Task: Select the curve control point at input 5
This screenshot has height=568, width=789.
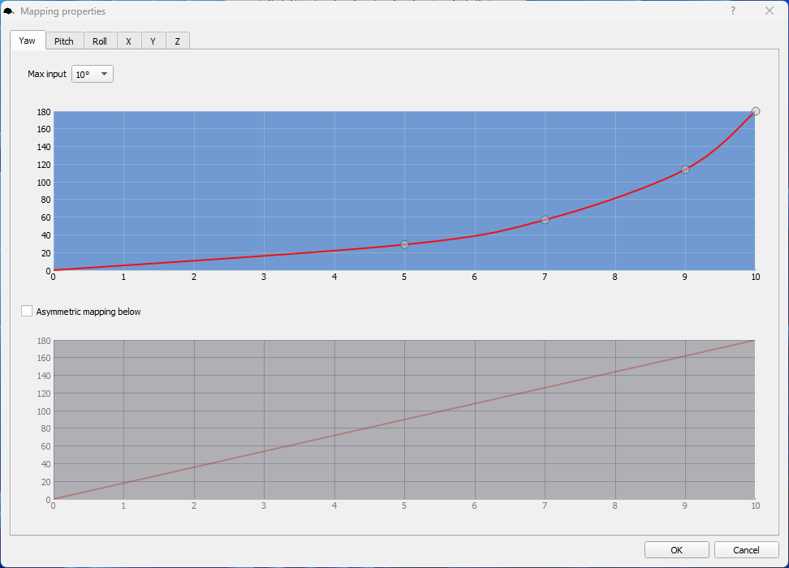Action: pos(404,244)
